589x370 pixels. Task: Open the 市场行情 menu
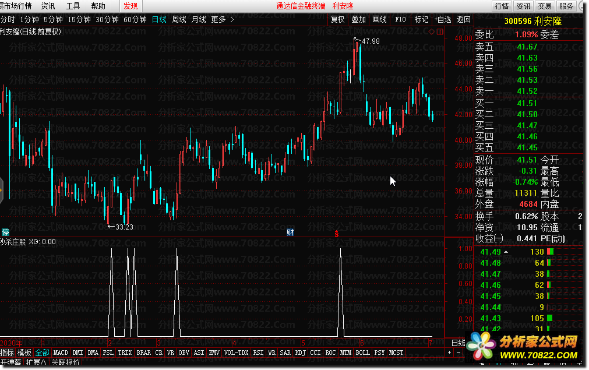[x=16, y=6]
